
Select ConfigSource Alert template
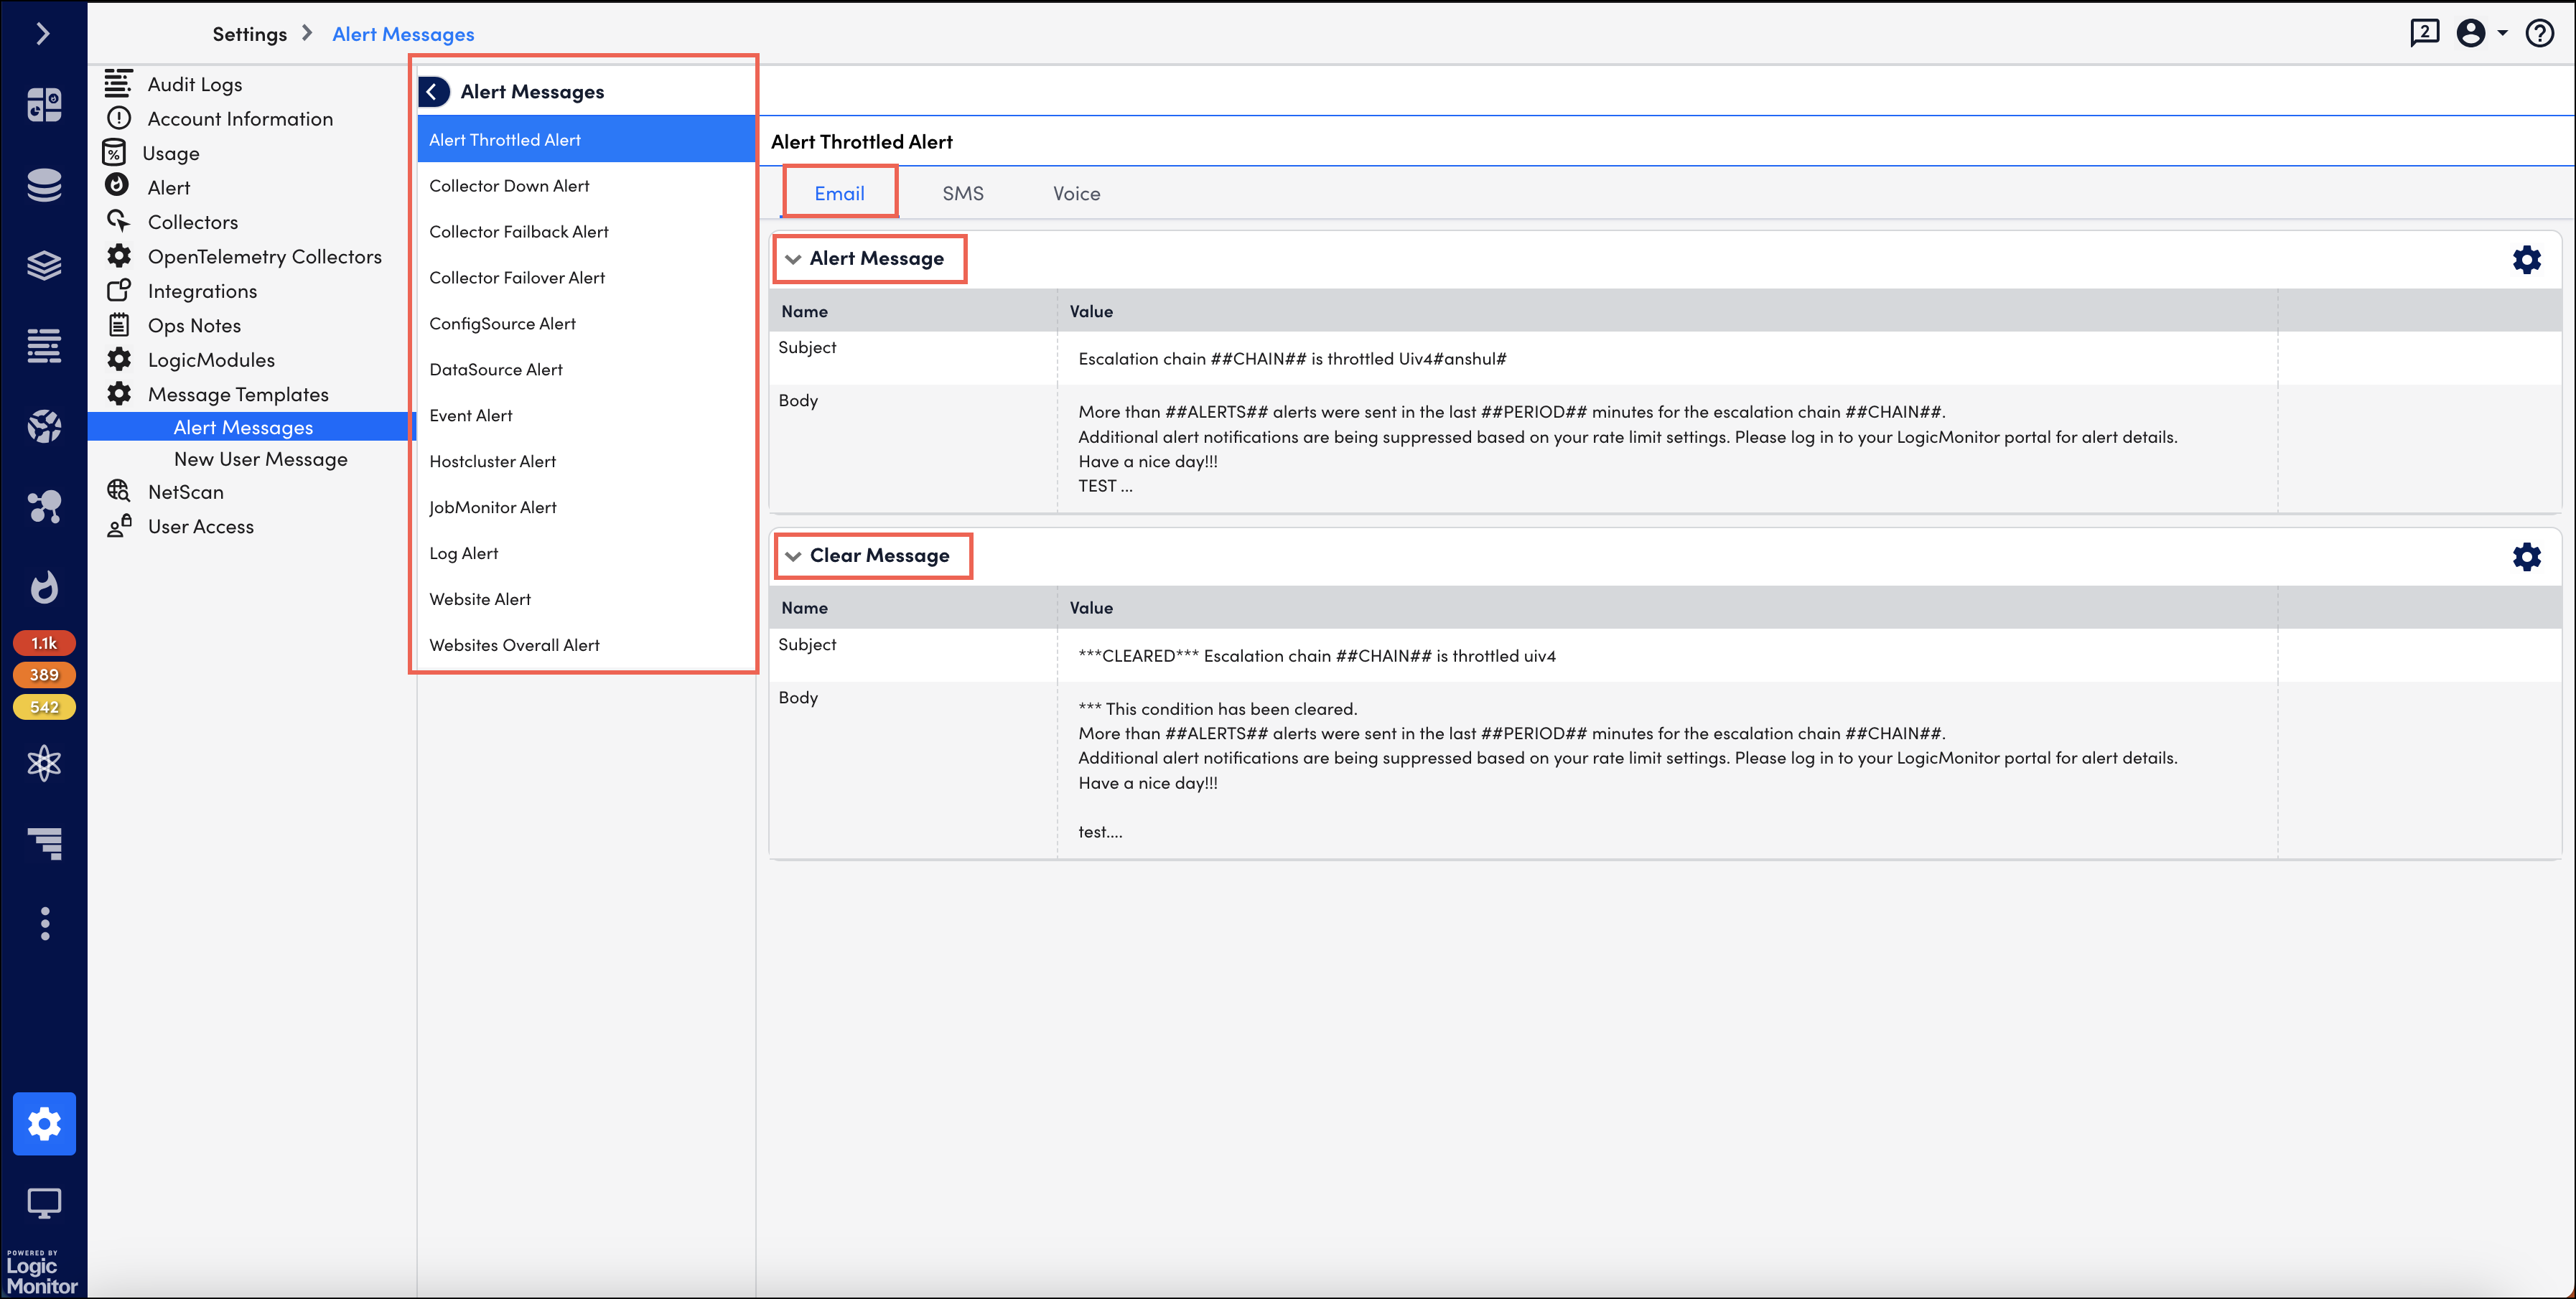tap(585, 323)
